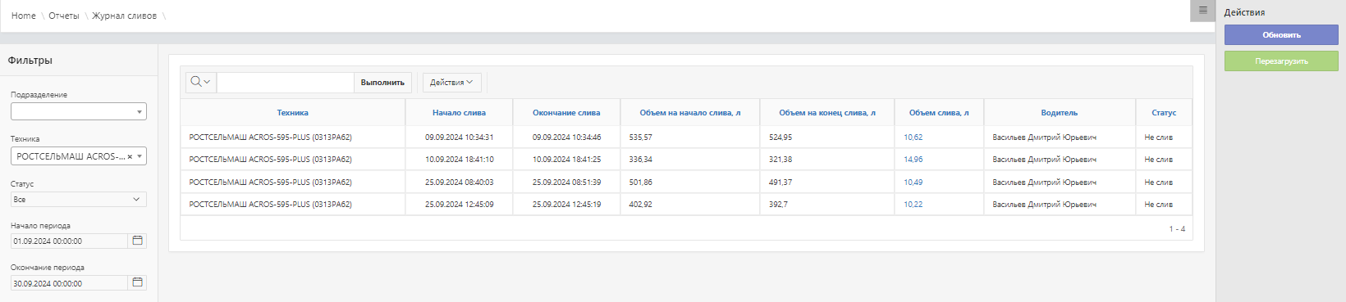The height and width of the screenshot is (302, 1346).
Task: Sort by the Техника column header
Action: (293, 113)
